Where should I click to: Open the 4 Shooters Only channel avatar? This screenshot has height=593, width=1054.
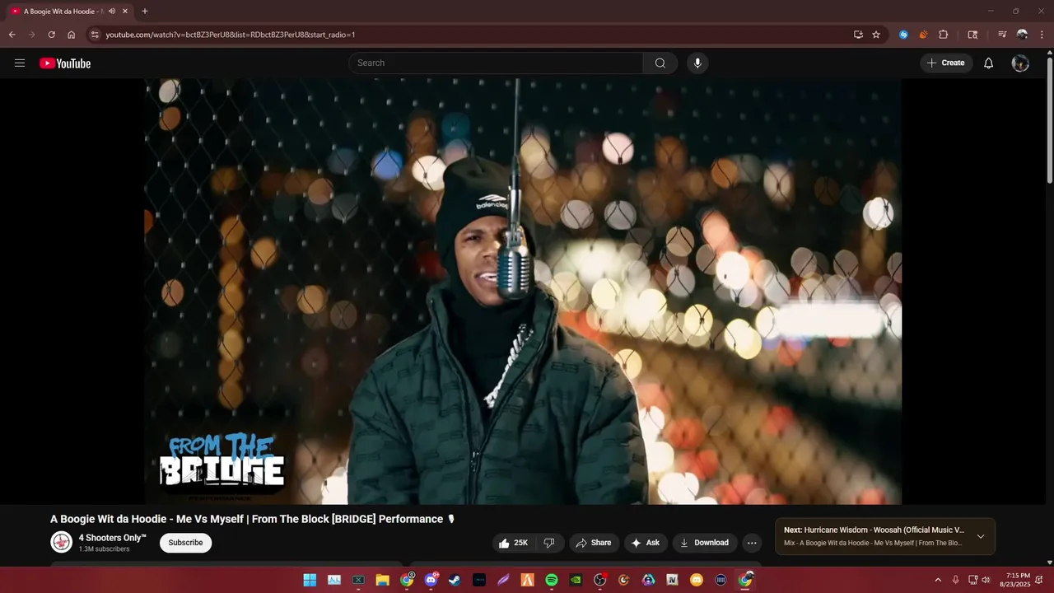click(62, 542)
